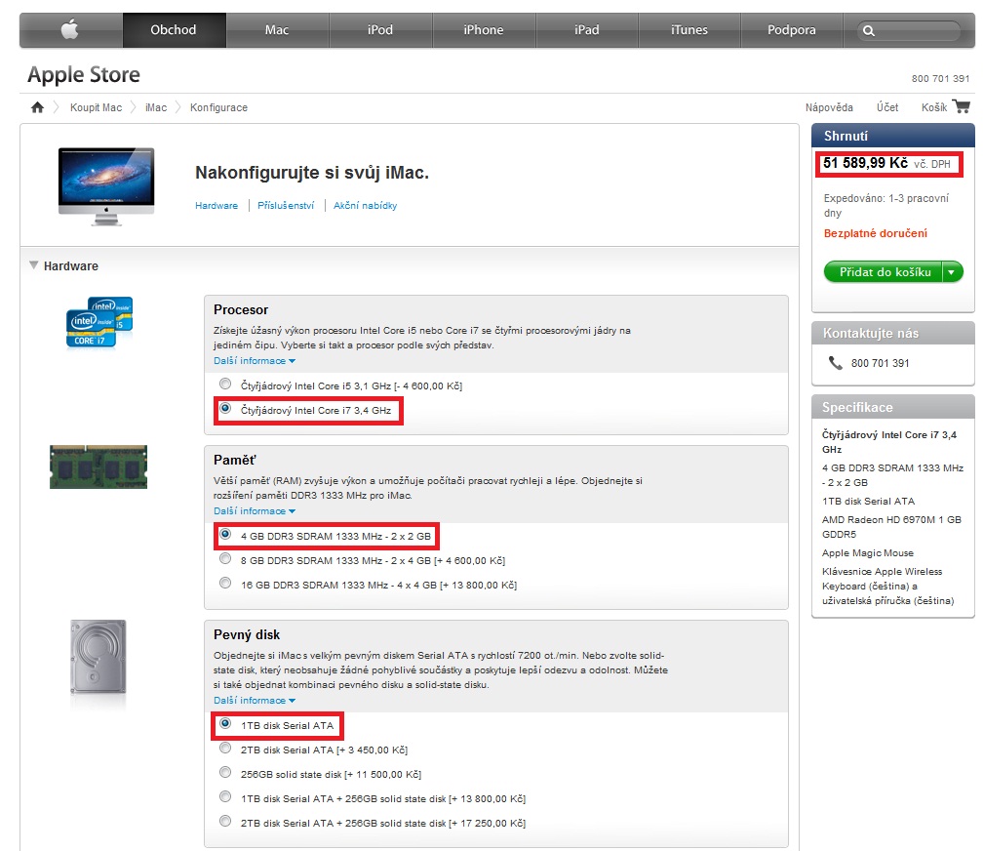Viewport: 984px width, 851px height.
Task: Click Apple Magic Mouse spec line
Action: pyautogui.click(x=868, y=552)
